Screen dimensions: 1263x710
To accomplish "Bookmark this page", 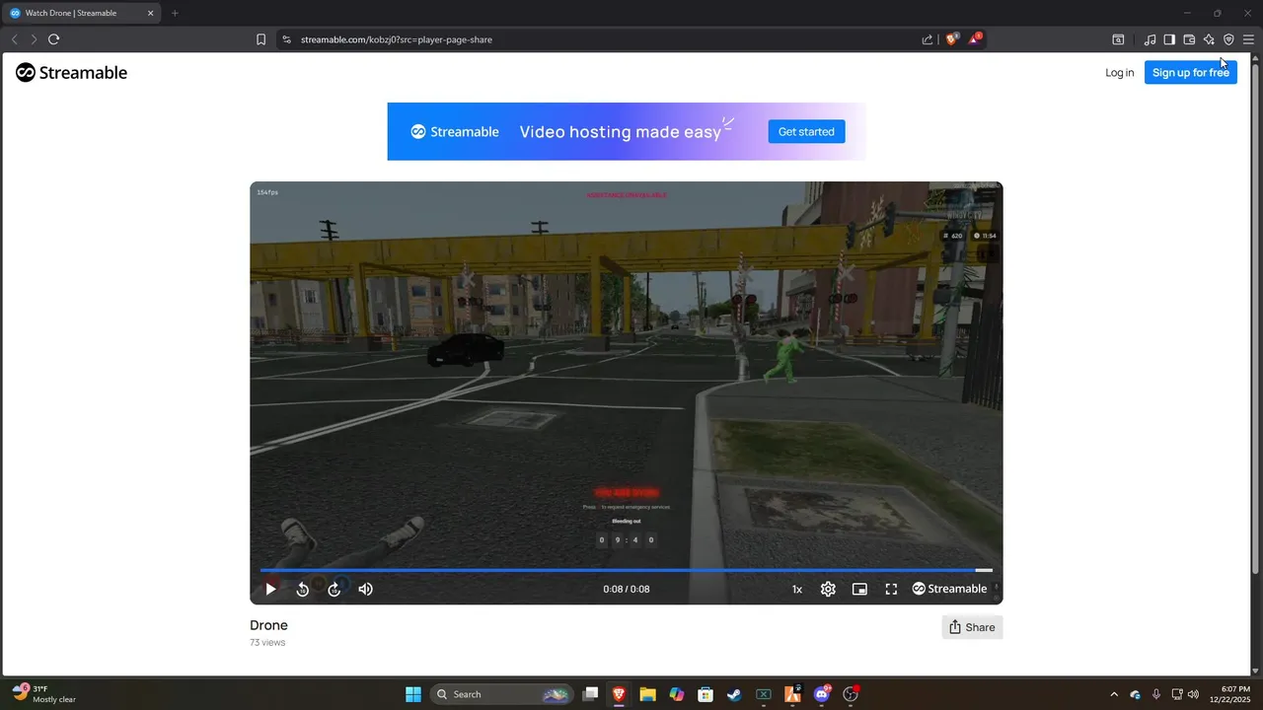I will pos(260,39).
